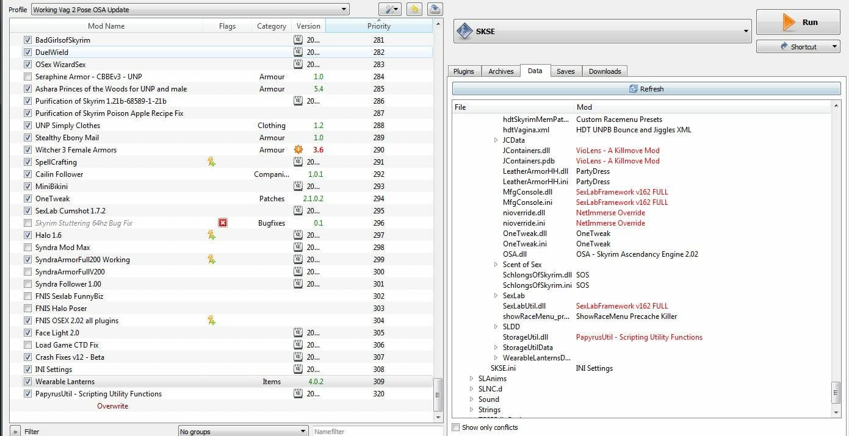849x436 pixels.
Task: Click the version date icon for Face Light 2.0
Action: [298, 332]
